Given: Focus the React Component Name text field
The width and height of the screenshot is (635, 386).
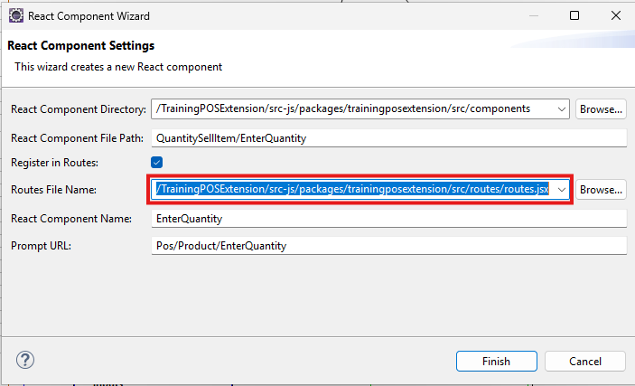Looking at the screenshot, I should tap(388, 219).
